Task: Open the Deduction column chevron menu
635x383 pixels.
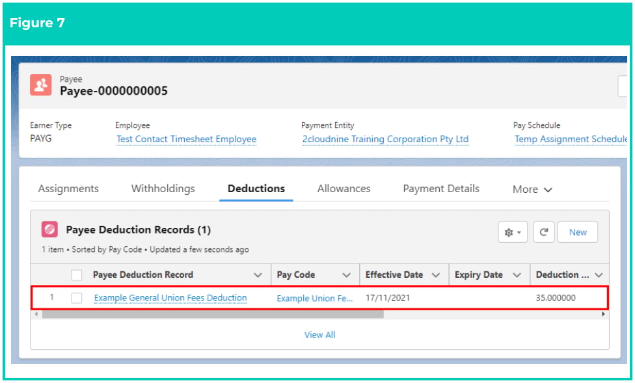Action: (599, 275)
